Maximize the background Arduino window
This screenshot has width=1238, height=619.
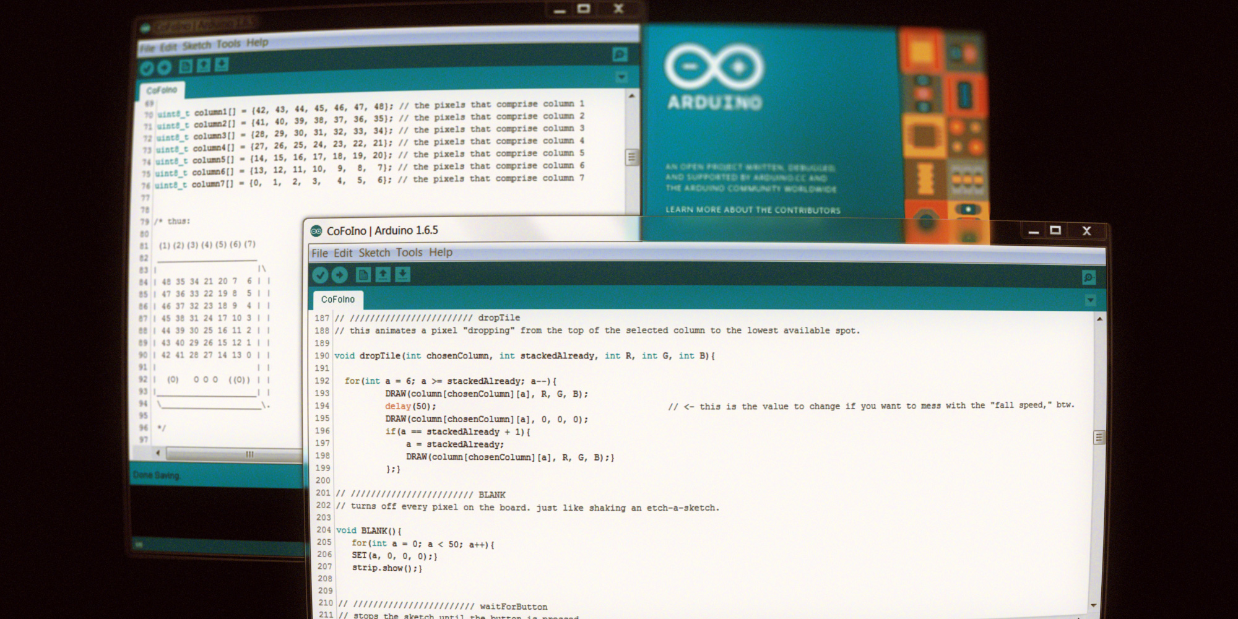(584, 8)
